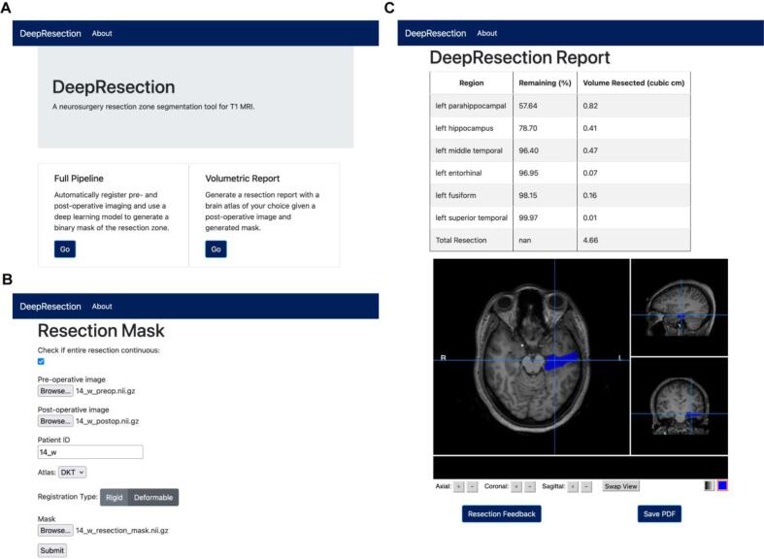
Task: Open the Atlas DKT dropdown
Action: [x=73, y=472]
